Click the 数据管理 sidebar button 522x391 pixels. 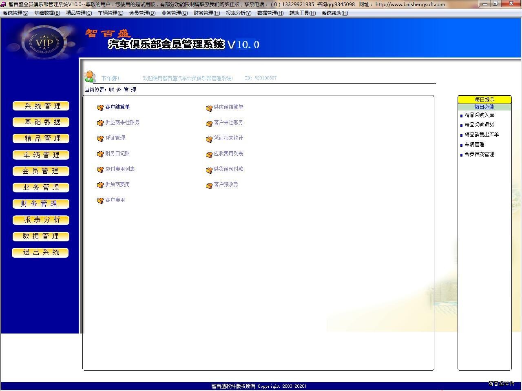(x=41, y=236)
